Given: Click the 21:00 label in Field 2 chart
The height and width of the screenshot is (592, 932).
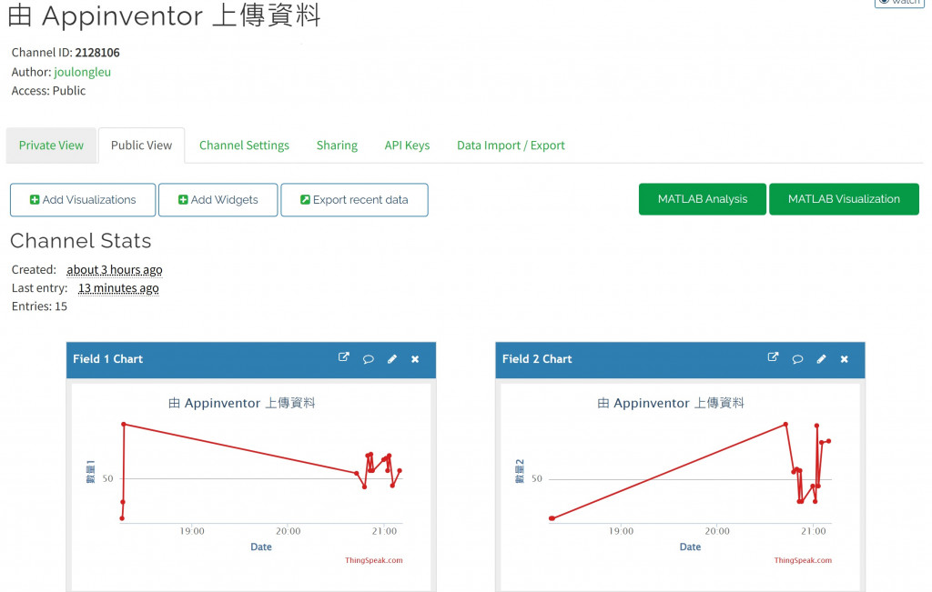Looking at the screenshot, I should (x=813, y=531).
